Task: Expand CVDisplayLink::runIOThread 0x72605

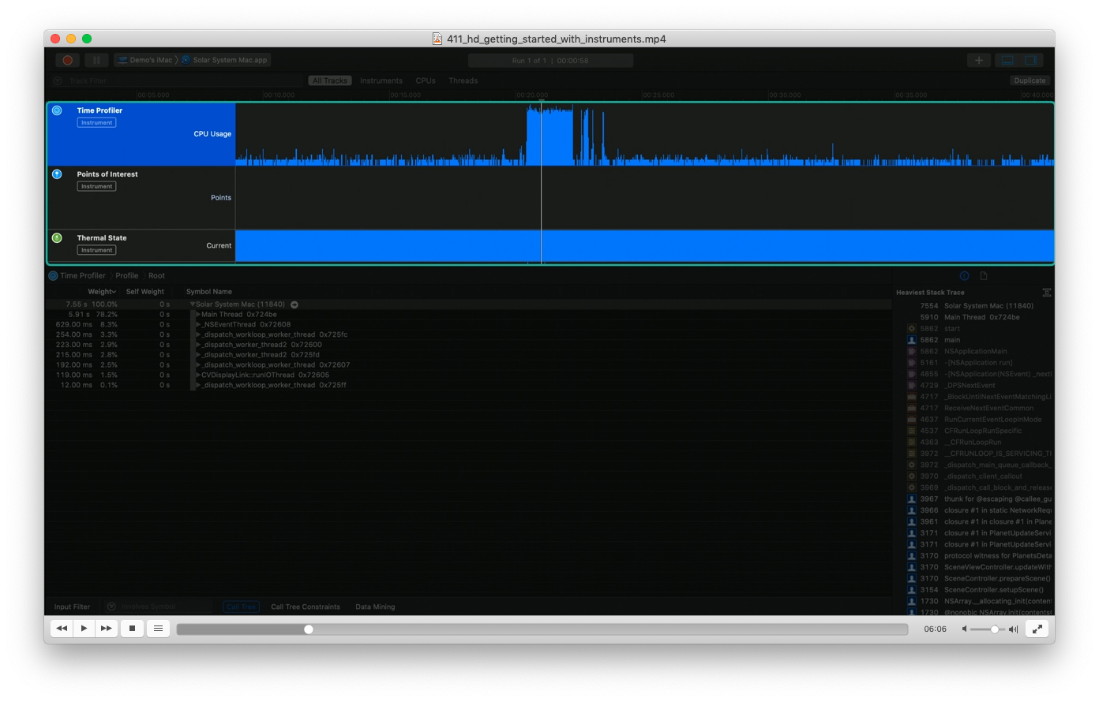Action: 198,375
